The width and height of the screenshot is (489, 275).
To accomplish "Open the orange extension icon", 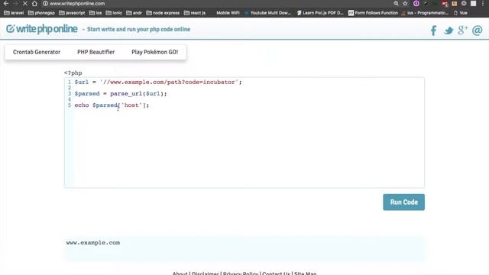I will pyautogui.click(x=455, y=4).
